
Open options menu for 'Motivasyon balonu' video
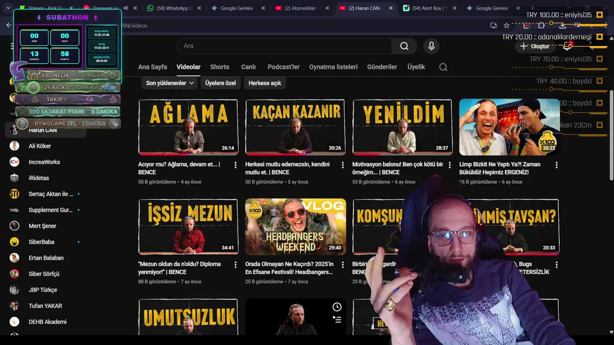(x=449, y=165)
